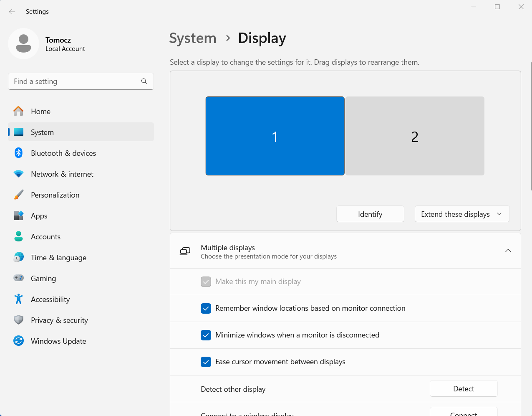This screenshot has width=532, height=416.
Task: Click the Apps icon in sidebar
Action: (18, 216)
